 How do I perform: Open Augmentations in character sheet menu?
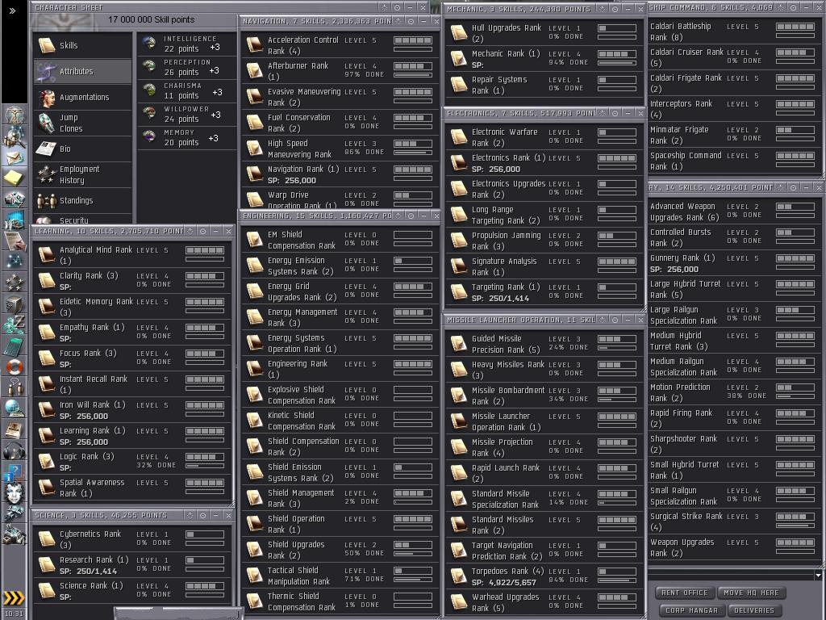[83, 97]
